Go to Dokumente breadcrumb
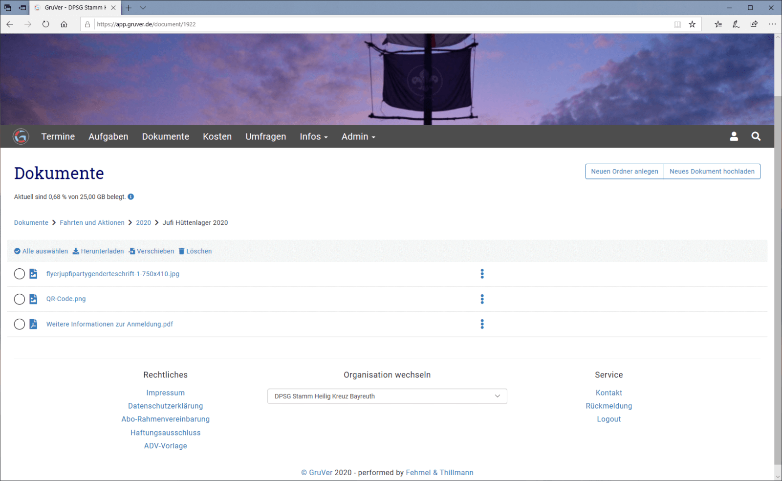Screen dimensions: 782x481 click(31, 222)
